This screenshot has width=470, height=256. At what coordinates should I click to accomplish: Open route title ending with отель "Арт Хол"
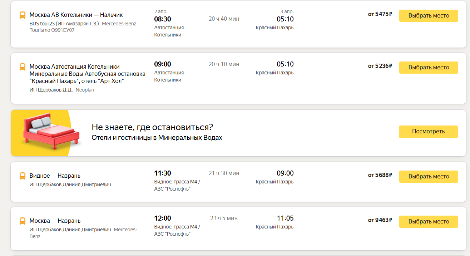[88, 74]
